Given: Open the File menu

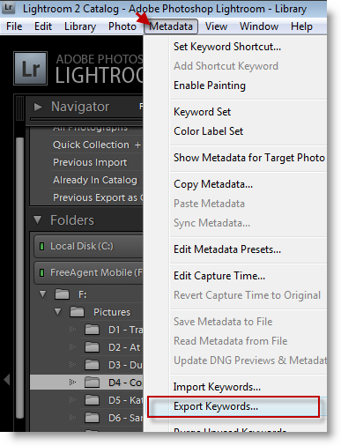Looking at the screenshot, I should (14, 26).
